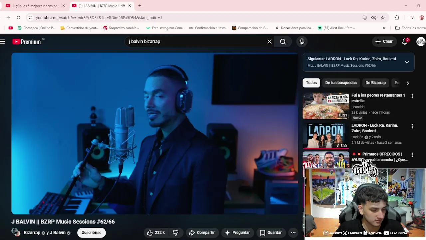
Task: Bookmark this page with the star
Action: 383,18
